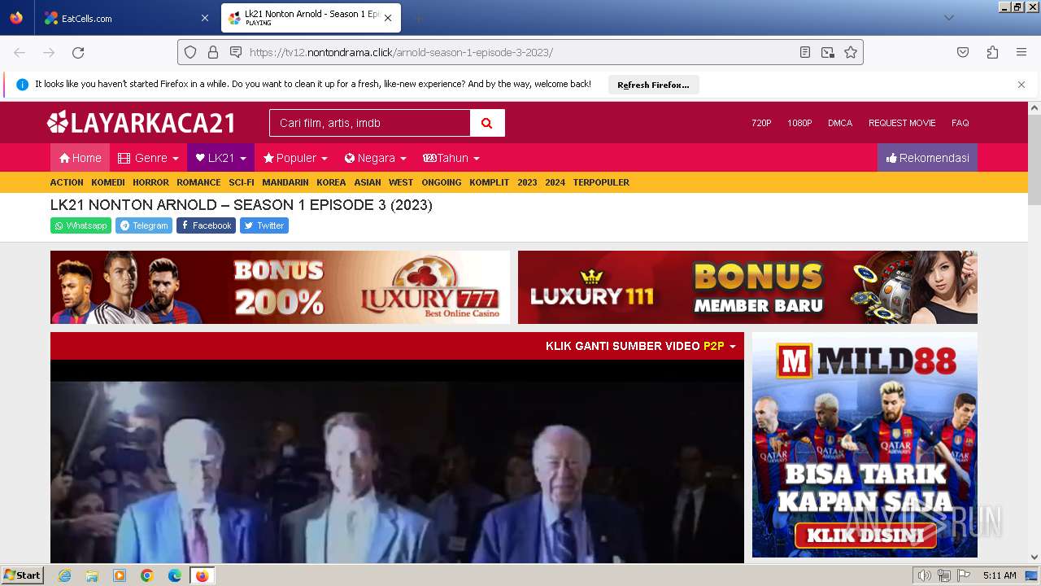
Task: Share via the Twitter button
Action: (264, 225)
